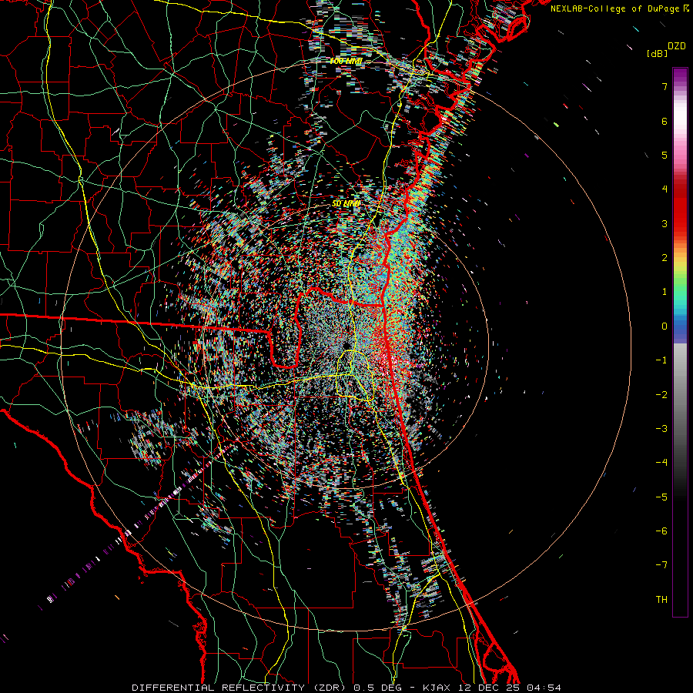Click the 50 NMI range ring label

[x=346, y=204]
